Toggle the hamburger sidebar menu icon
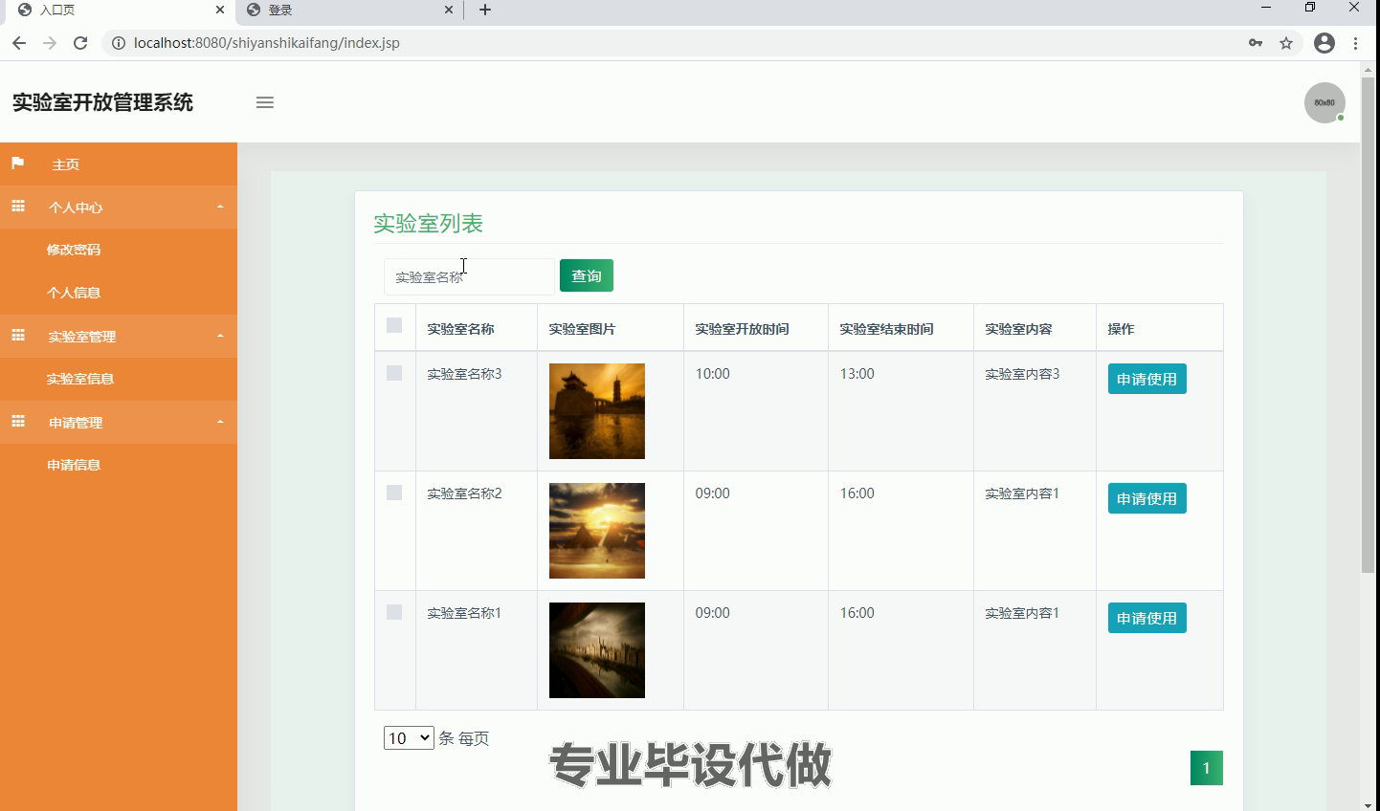This screenshot has width=1380, height=811. click(265, 102)
